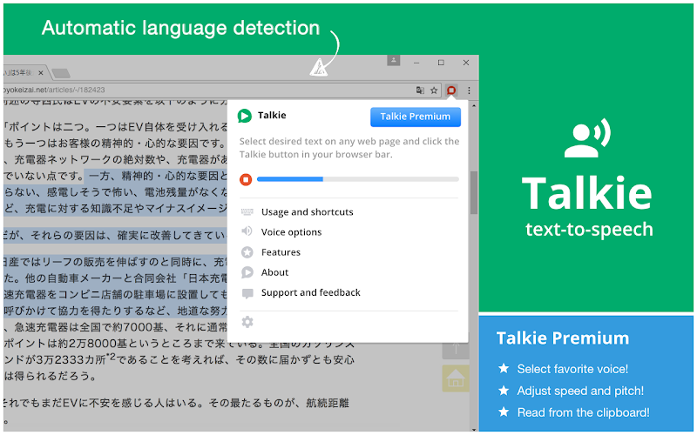Click the large person-speaking Talkie logo

point(587,138)
